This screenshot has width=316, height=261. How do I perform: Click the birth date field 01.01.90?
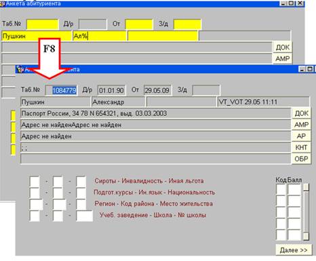(111, 90)
